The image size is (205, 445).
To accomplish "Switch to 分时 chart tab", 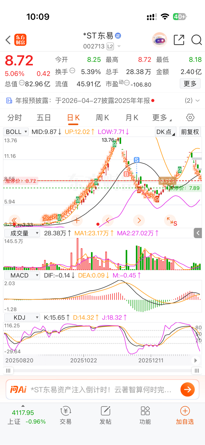I will (15, 118).
